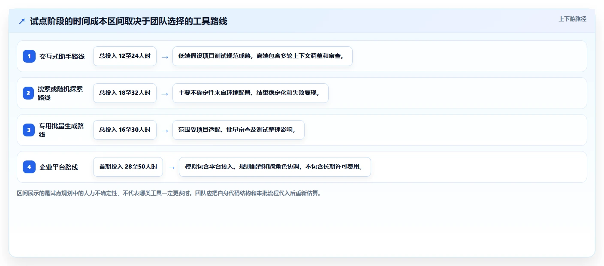
Task: Click the number 2 badge for 搜索或随机探索路线
Action: click(28, 93)
